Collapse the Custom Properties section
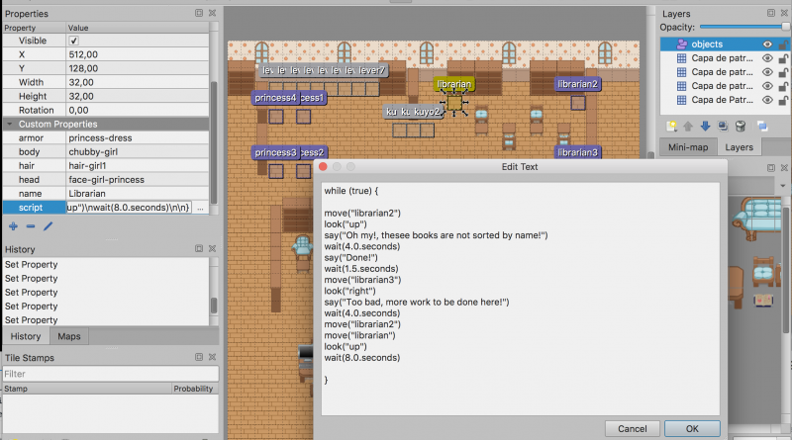 coord(9,124)
